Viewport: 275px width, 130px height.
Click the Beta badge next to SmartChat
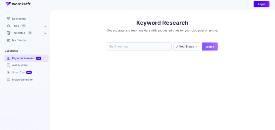click(x=29, y=73)
